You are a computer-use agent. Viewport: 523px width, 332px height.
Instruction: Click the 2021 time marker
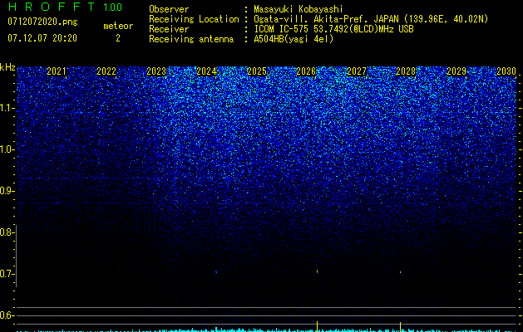coord(57,71)
